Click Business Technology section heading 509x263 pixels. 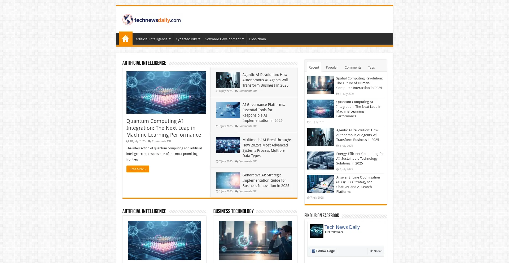(234, 211)
